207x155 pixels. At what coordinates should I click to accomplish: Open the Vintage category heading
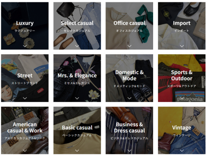point(182,128)
